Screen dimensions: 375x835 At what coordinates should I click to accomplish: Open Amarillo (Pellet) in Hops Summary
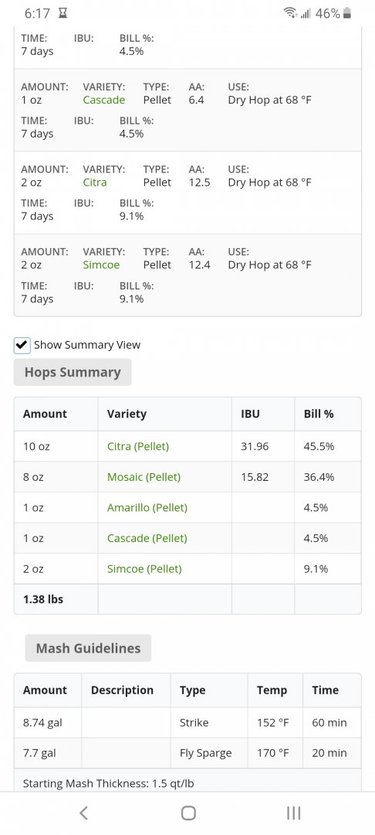(147, 507)
